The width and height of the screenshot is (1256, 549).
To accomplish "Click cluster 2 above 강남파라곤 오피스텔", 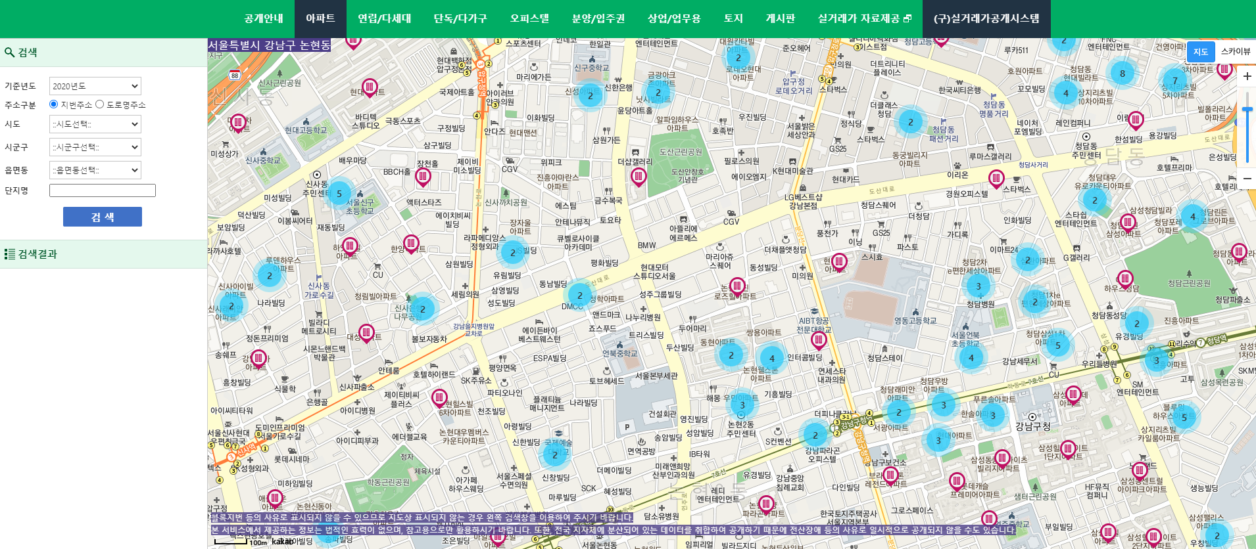I will tap(815, 435).
